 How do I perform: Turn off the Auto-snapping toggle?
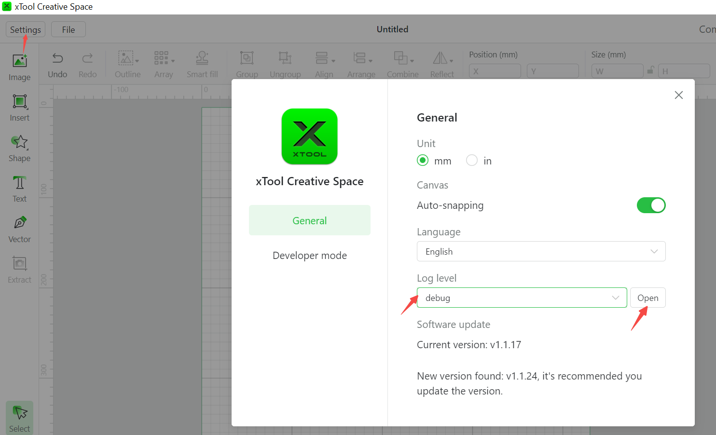(651, 205)
